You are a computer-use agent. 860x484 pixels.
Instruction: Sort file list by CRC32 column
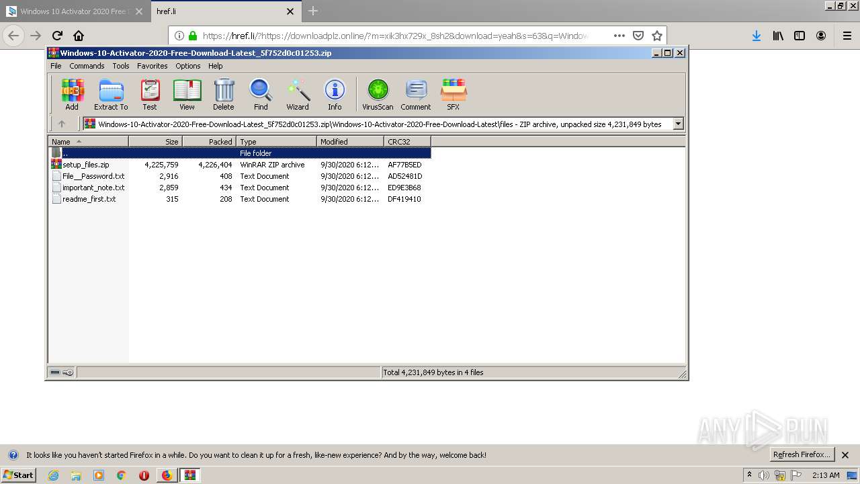tap(407, 142)
